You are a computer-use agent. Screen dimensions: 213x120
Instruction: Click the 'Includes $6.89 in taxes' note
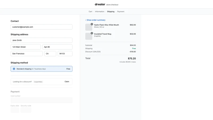[128, 62]
